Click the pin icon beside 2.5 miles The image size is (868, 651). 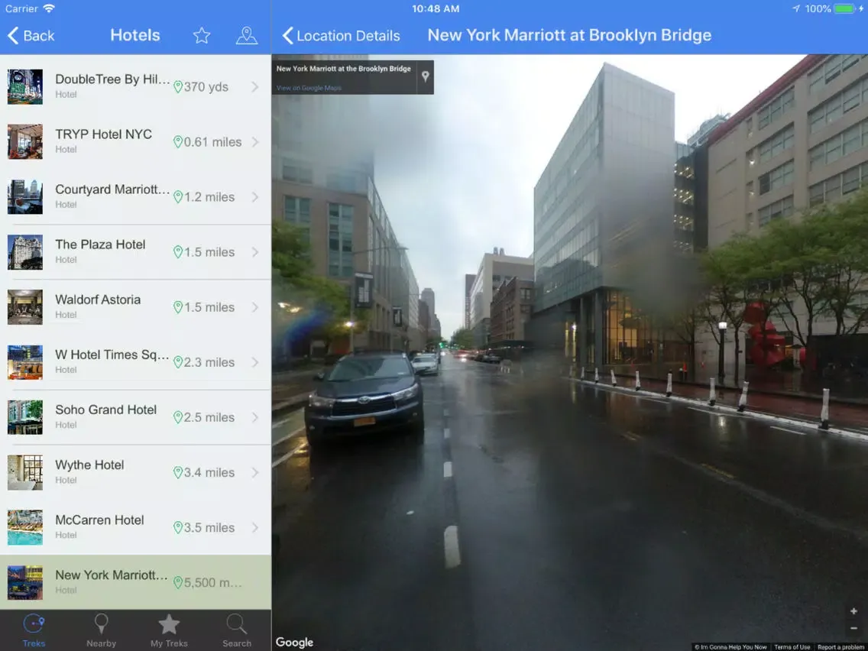(x=178, y=417)
